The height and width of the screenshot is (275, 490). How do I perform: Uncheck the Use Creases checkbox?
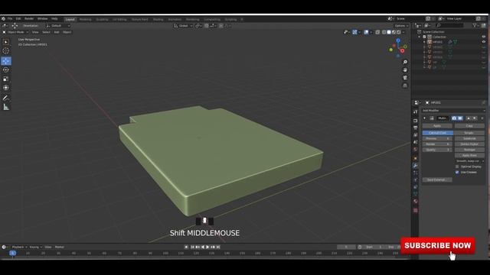457,172
